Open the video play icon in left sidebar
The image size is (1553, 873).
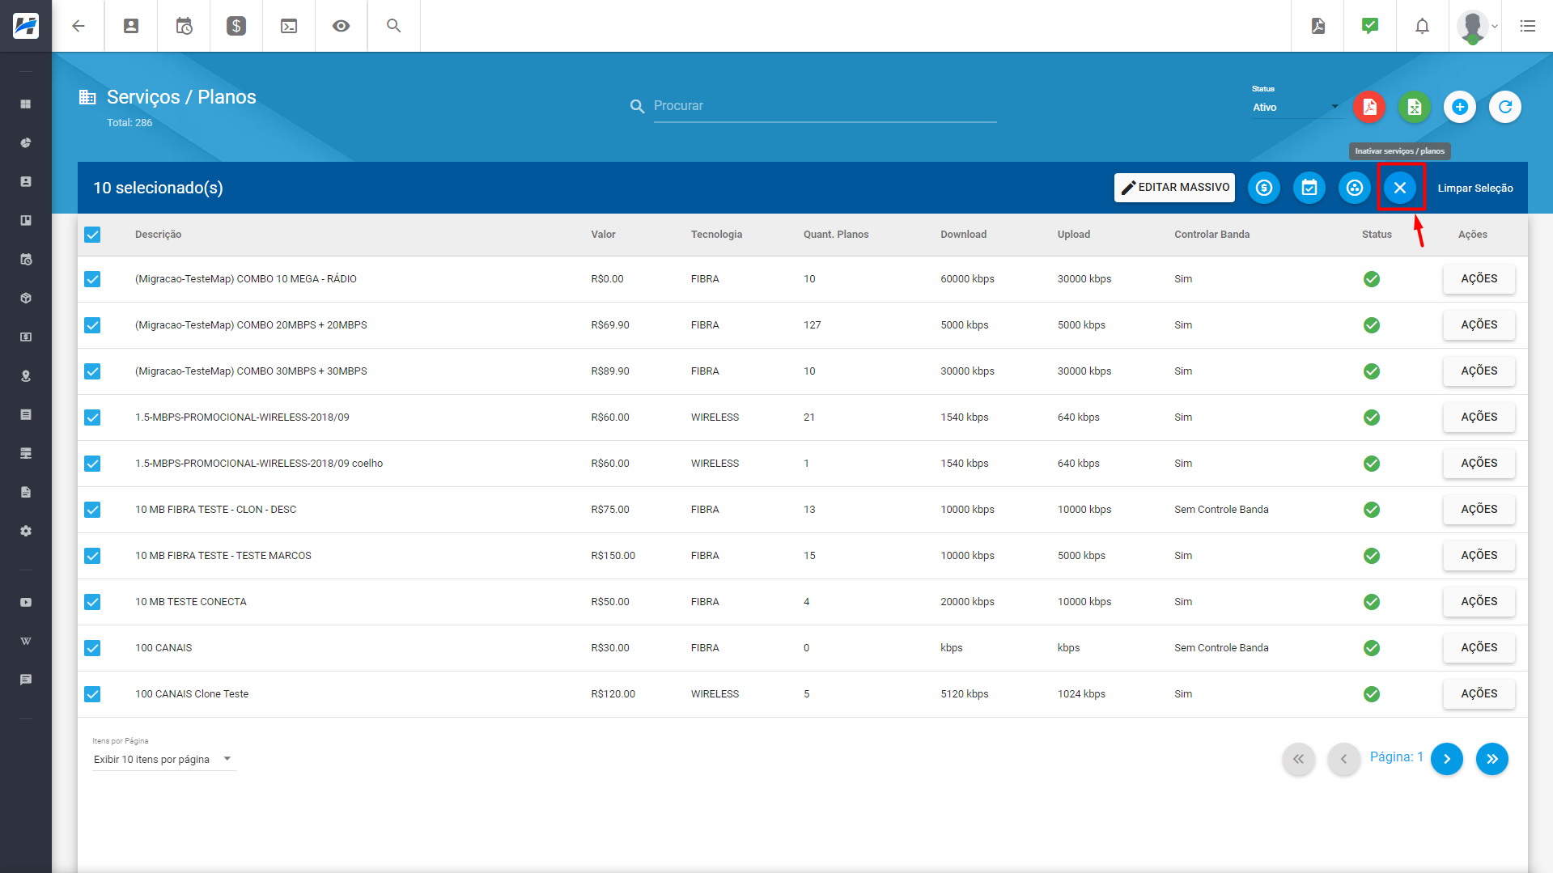tap(26, 603)
